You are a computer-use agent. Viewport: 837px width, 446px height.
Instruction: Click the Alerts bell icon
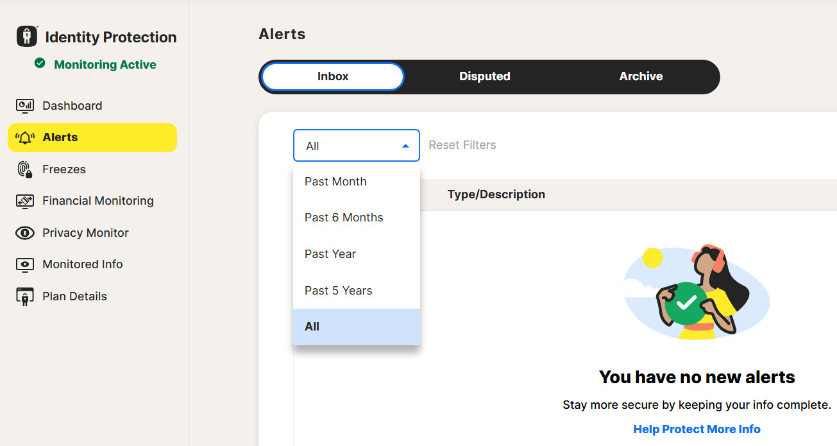pyautogui.click(x=24, y=138)
